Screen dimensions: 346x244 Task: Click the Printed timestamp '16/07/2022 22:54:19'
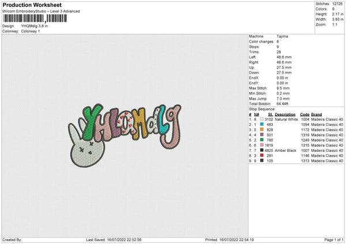tap(236, 239)
